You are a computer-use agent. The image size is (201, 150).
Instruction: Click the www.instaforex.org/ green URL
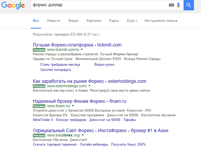click(x=64, y=135)
